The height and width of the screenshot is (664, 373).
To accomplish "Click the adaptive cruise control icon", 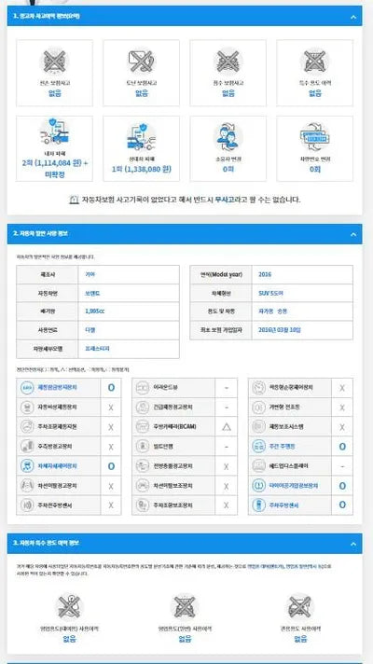I will [x=258, y=387].
